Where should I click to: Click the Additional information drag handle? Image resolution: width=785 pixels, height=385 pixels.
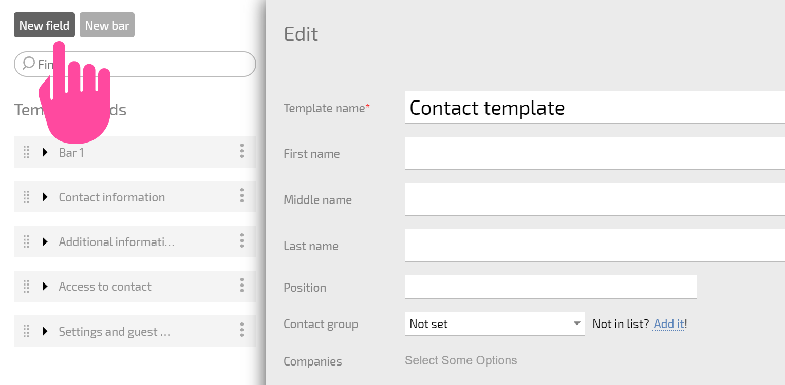click(26, 241)
